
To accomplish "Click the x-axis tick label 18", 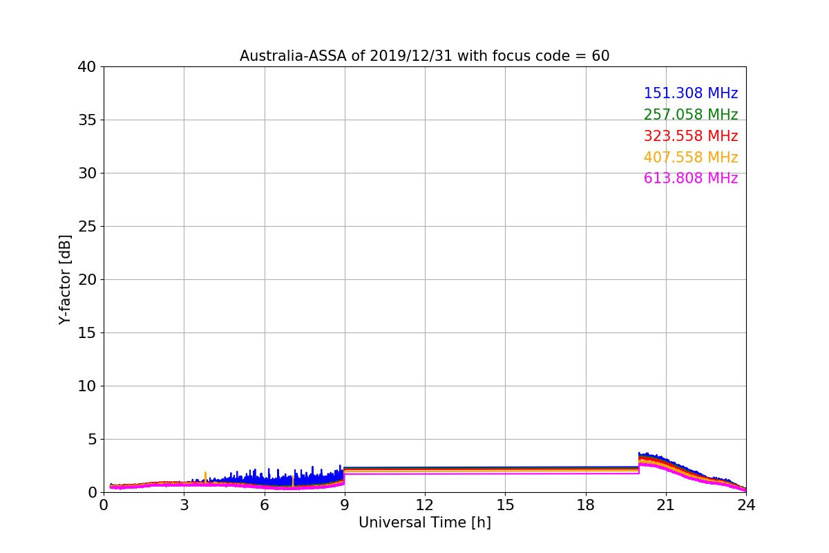I will (586, 505).
